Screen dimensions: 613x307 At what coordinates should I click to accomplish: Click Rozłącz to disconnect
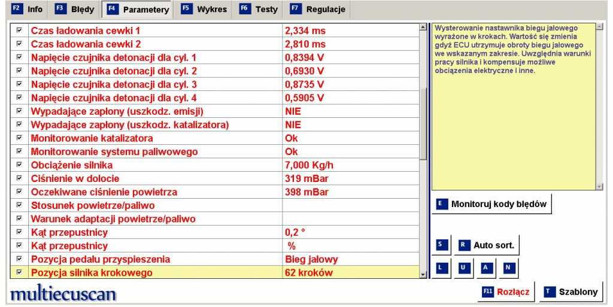click(506, 292)
